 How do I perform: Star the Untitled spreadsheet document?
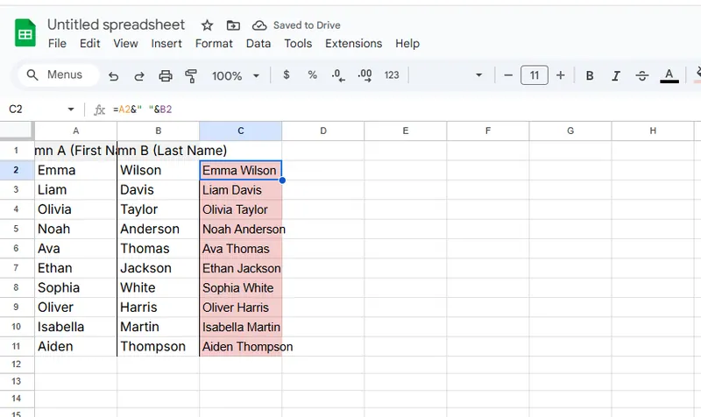point(207,25)
